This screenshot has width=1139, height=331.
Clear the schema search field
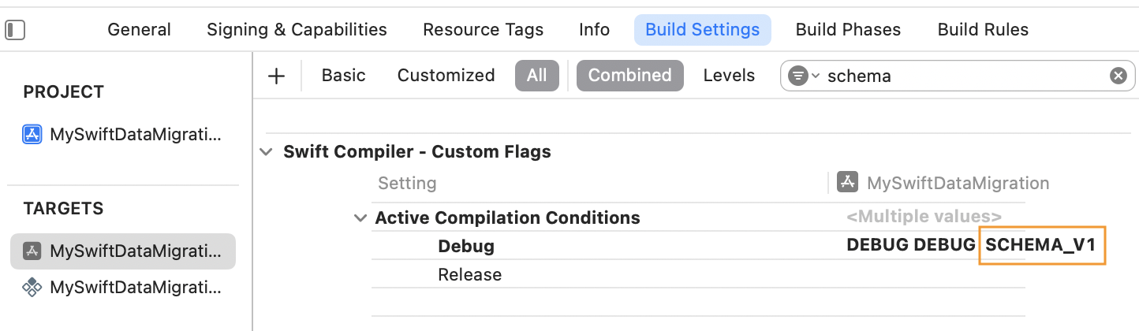[x=1118, y=76]
